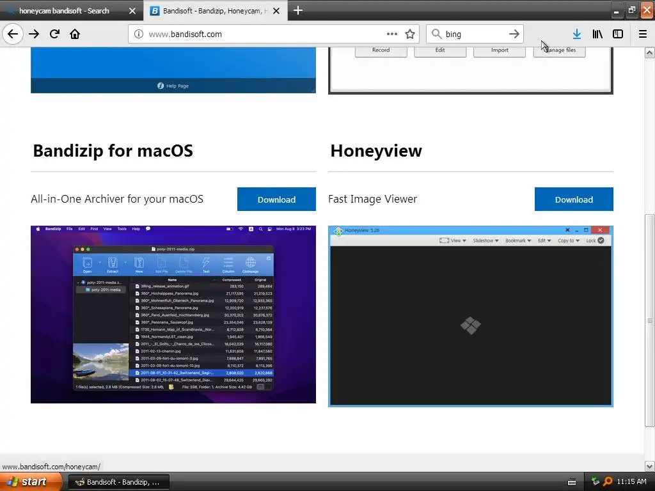The width and height of the screenshot is (655, 491).
Task: Submit the bing search with the arrow
Action: 514,34
